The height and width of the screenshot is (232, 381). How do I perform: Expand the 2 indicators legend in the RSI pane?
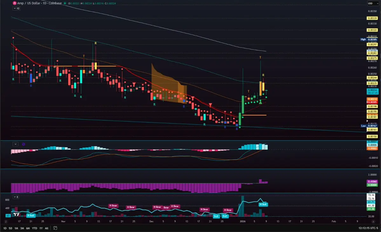click(16, 197)
